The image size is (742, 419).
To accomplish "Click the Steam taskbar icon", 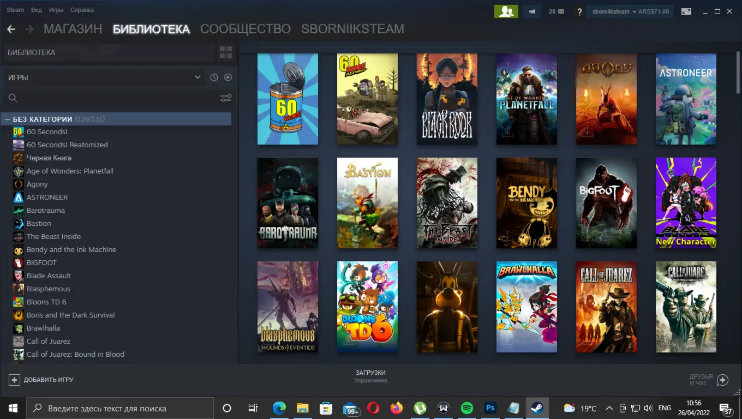I will coord(537,408).
